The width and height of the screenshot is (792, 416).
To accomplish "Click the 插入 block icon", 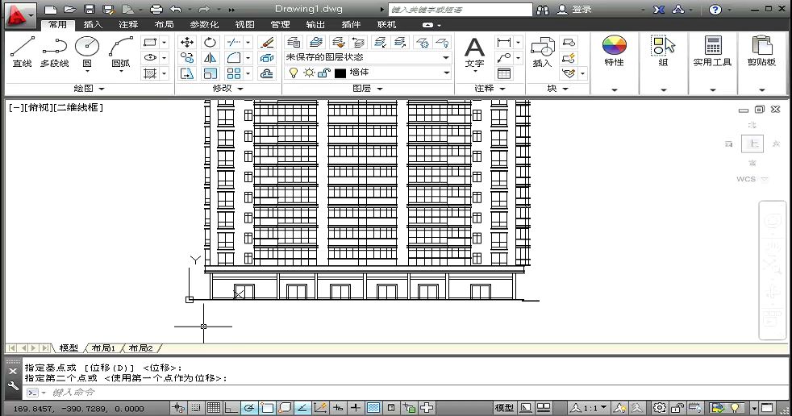I will [542, 50].
